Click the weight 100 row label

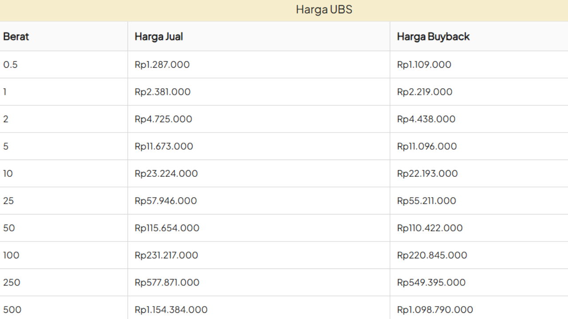tap(11, 256)
